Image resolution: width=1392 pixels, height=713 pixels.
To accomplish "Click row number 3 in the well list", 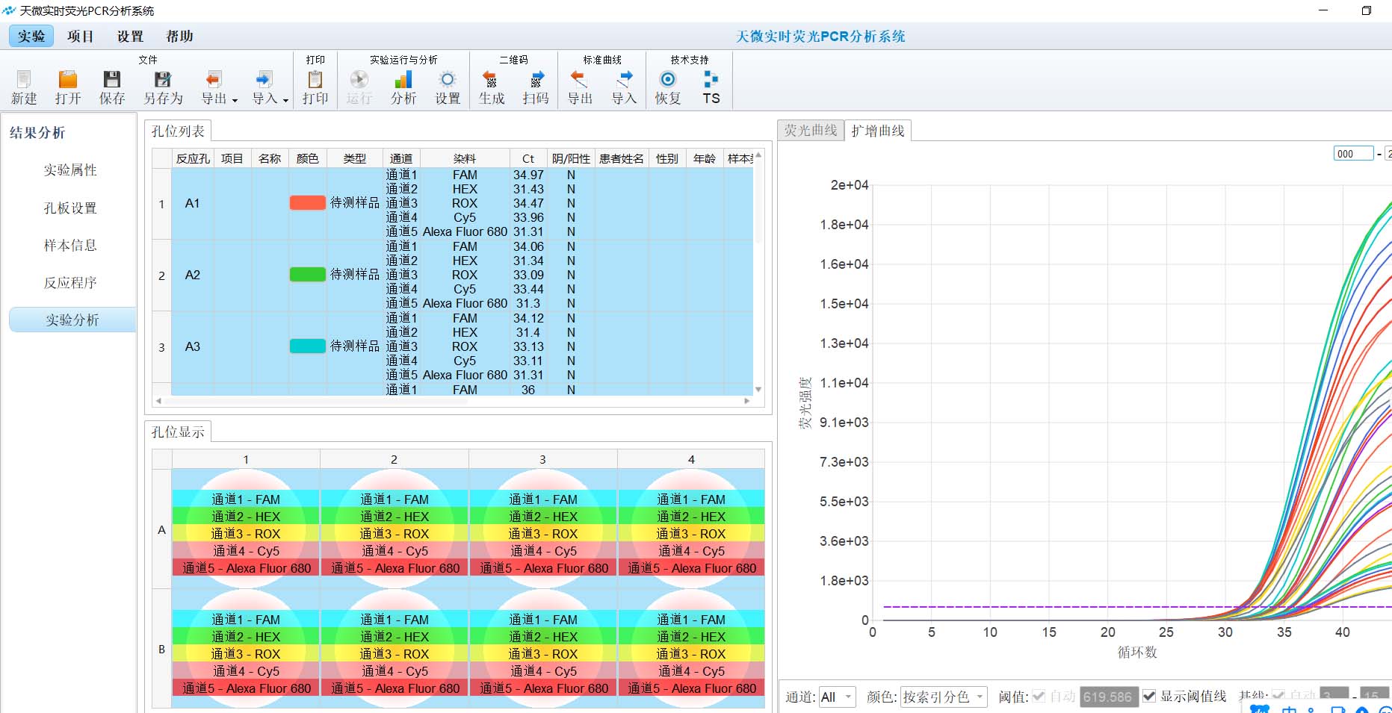I will click(161, 347).
